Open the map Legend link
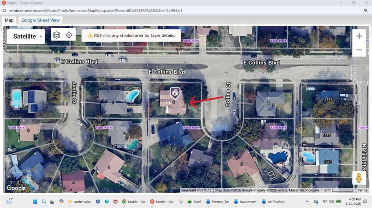Image resolution: width=372 pixels, height=208 pixels. [12, 182]
